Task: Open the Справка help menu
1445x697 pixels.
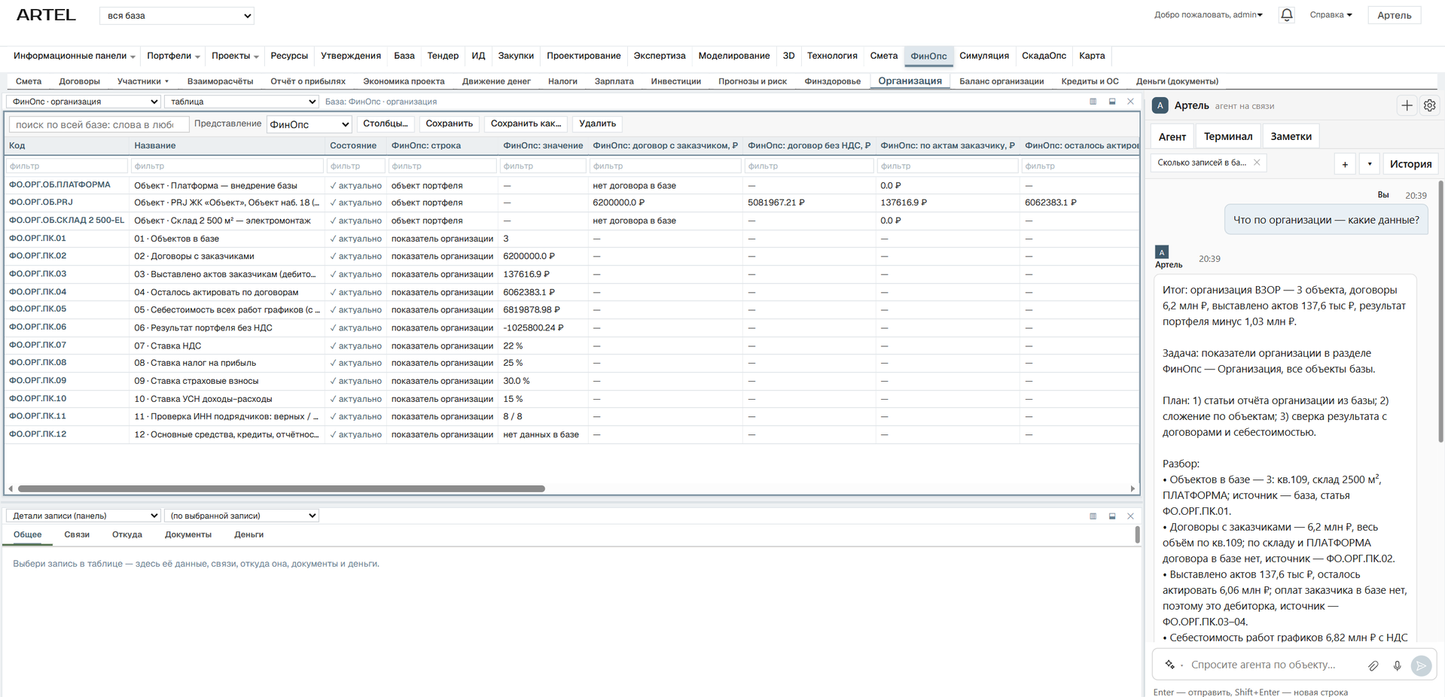Action: pos(1331,15)
